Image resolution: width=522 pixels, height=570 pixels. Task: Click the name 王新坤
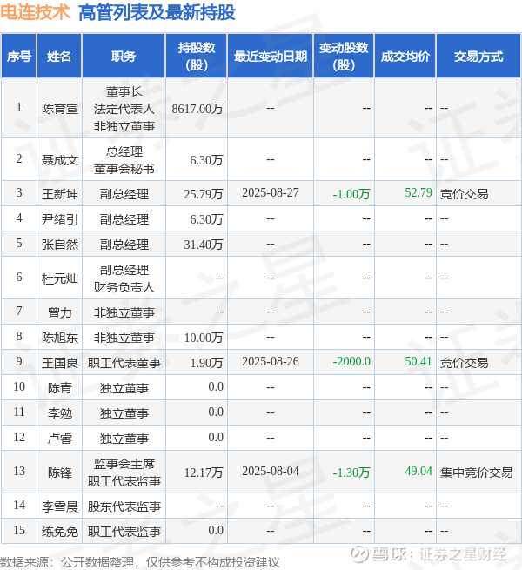60,193
